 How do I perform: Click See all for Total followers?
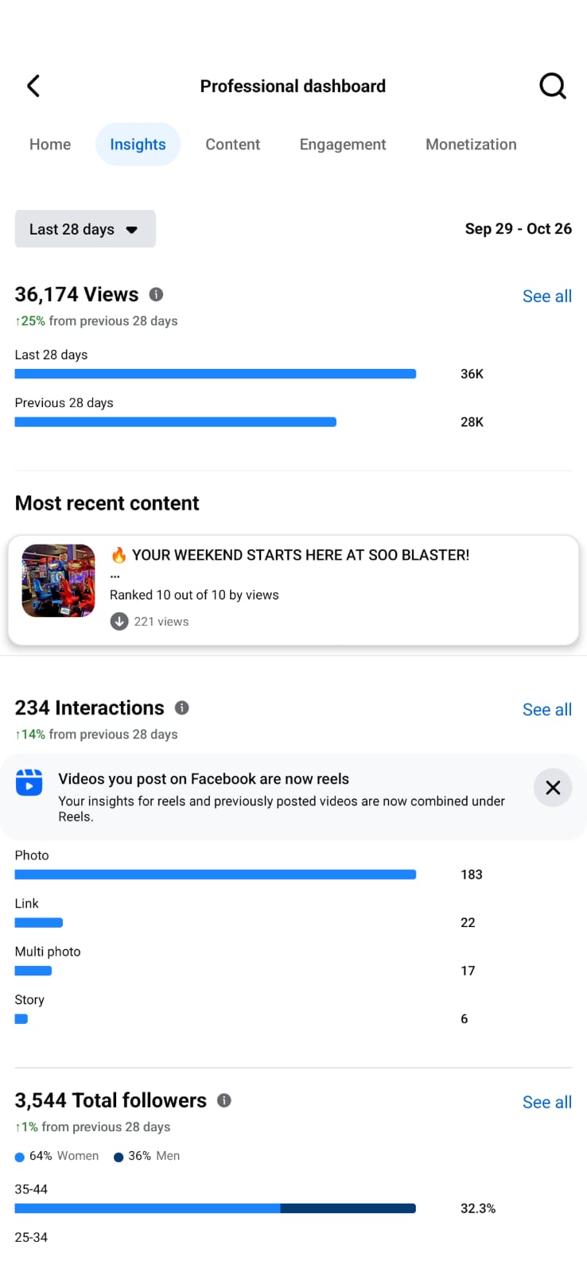tap(547, 1103)
